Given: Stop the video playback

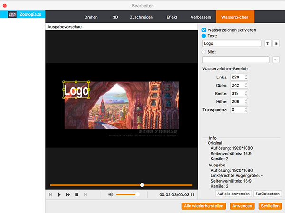Looking at the screenshot, I should pyautogui.click(x=76, y=194).
